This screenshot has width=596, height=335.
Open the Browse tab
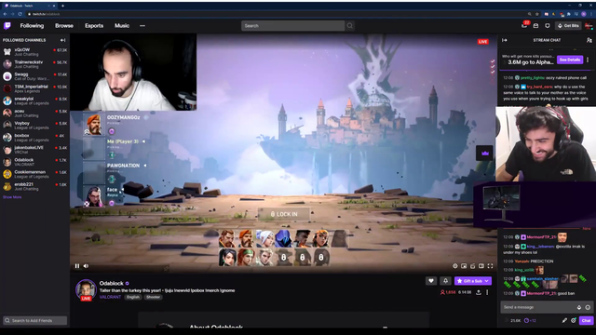[64, 26]
